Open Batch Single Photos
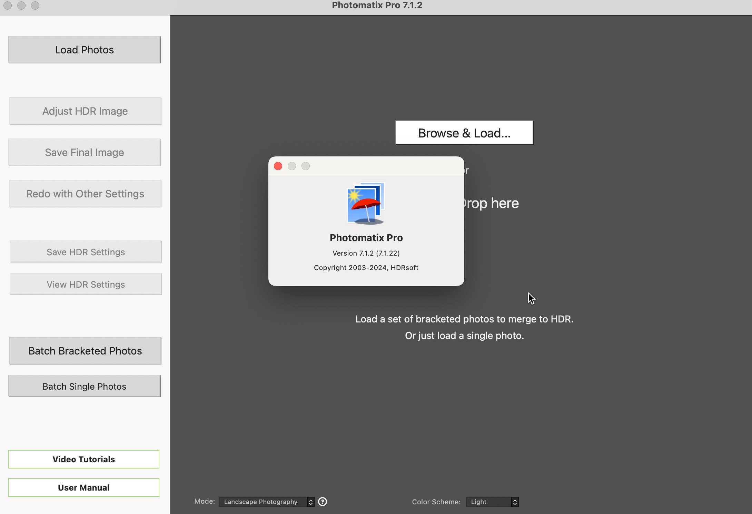 85,386
